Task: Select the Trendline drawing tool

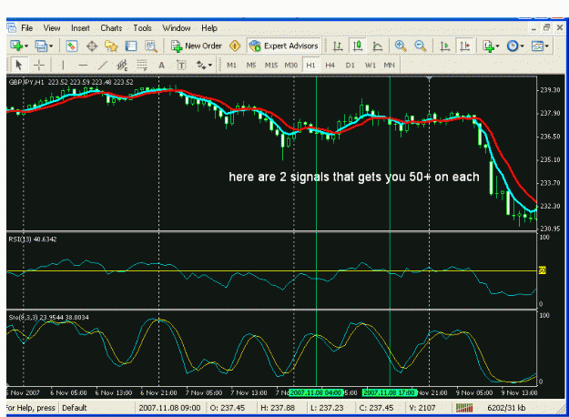Action: point(103,65)
